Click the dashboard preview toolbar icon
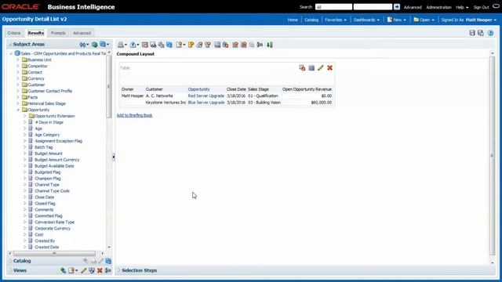Screen dimensions: 502x282 153,45
